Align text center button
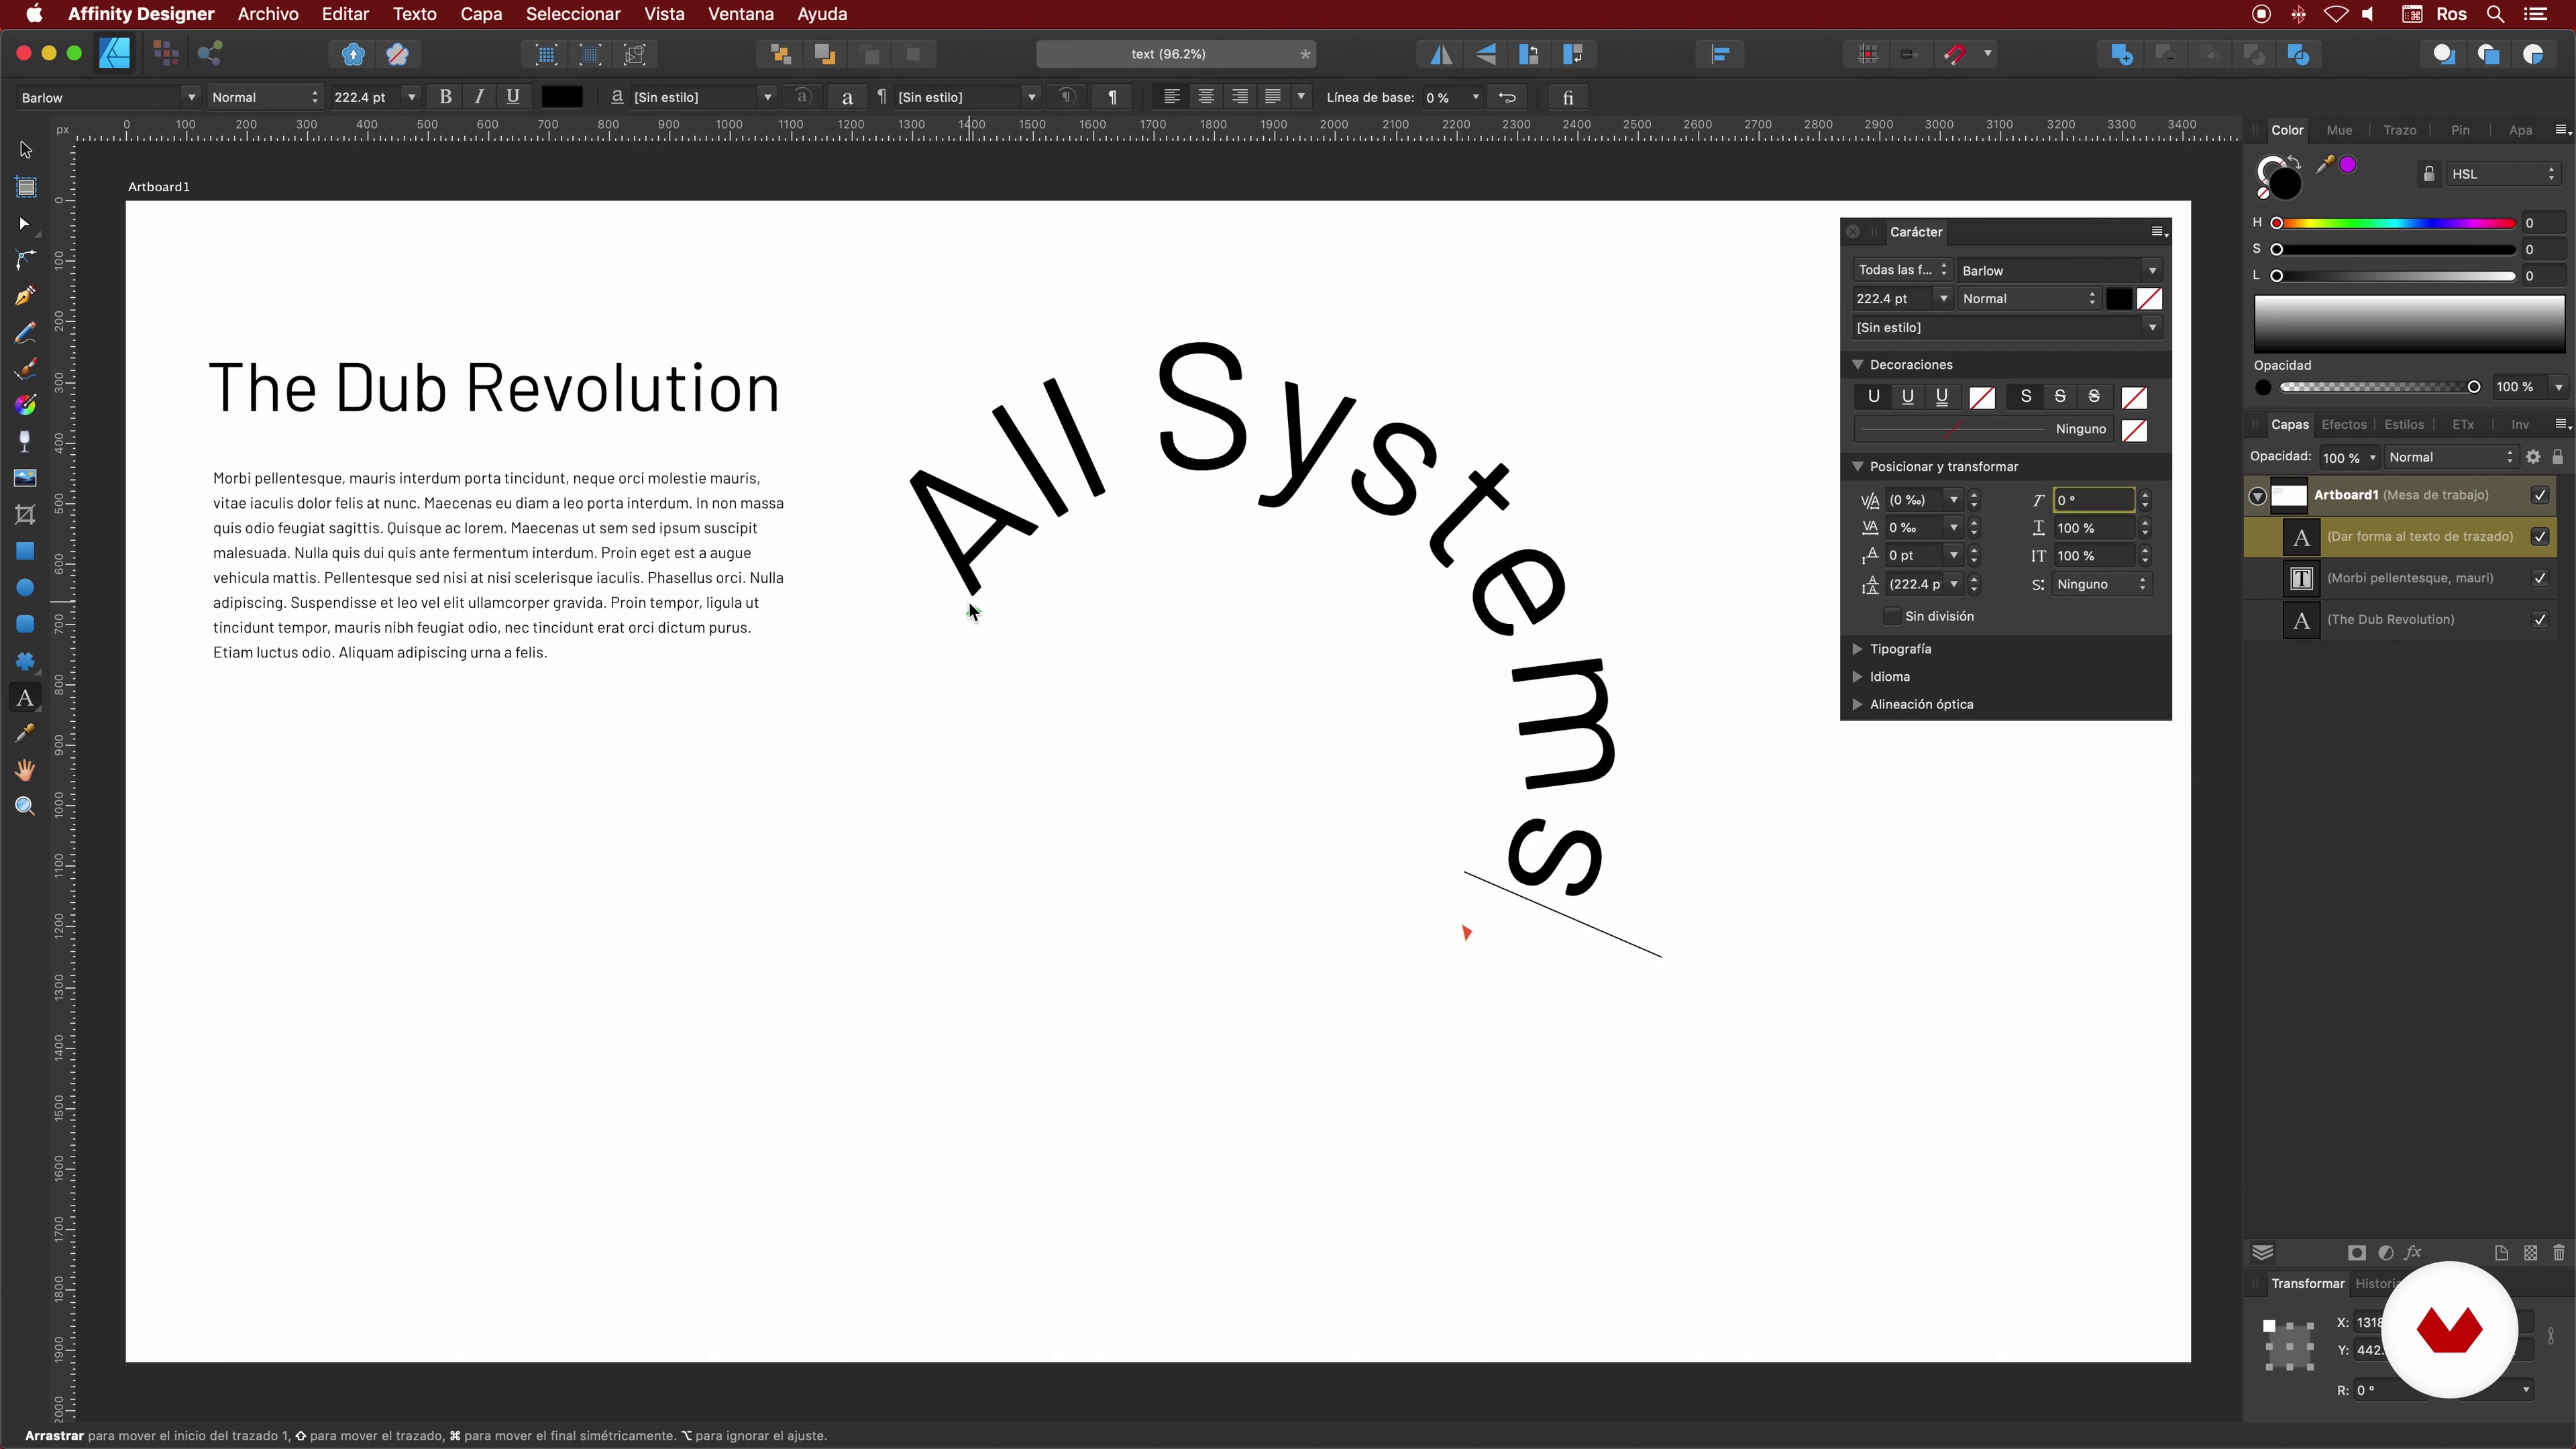 point(1206,97)
